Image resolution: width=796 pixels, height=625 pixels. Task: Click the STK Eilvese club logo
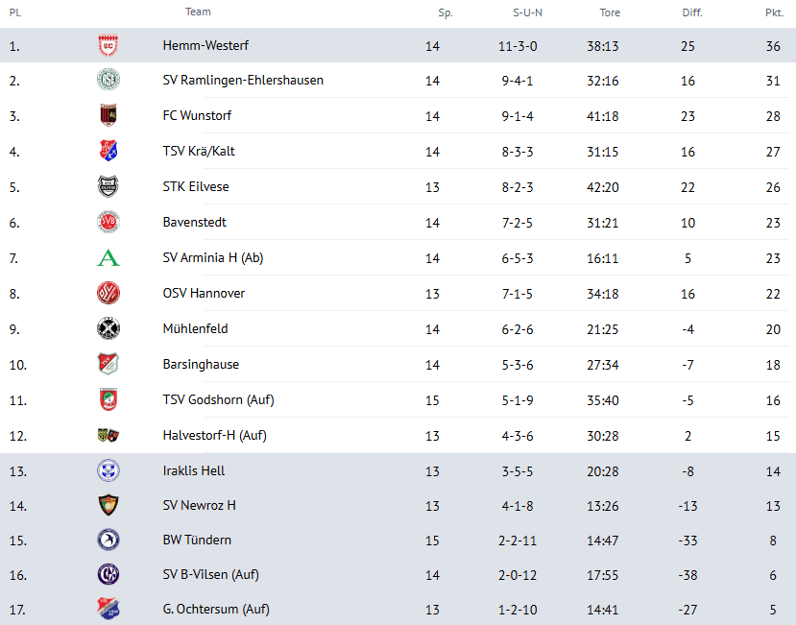[x=109, y=187]
